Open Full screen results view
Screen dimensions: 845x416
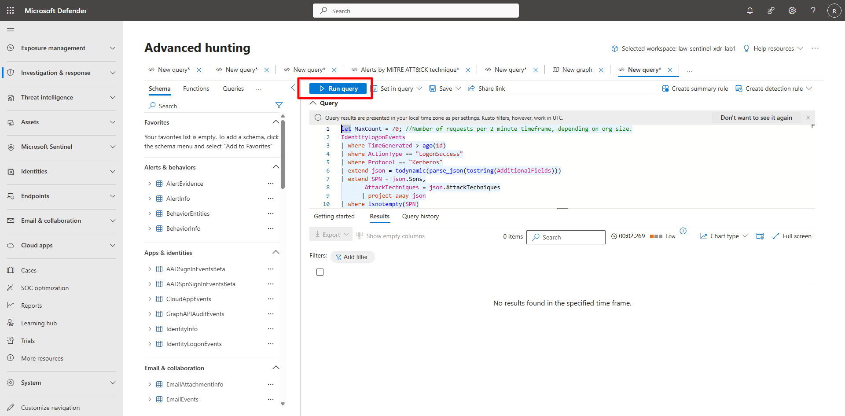(x=792, y=236)
